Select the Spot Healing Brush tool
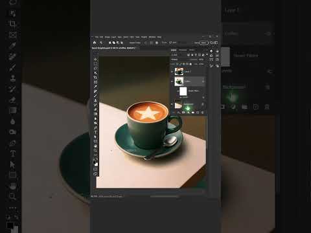This screenshot has height=233, width=311. (x=95, y=91)
